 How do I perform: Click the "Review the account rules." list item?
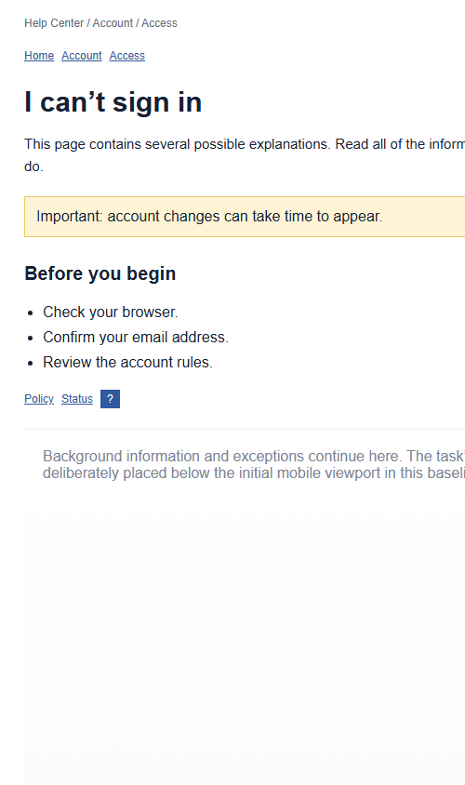click(127, 362)
